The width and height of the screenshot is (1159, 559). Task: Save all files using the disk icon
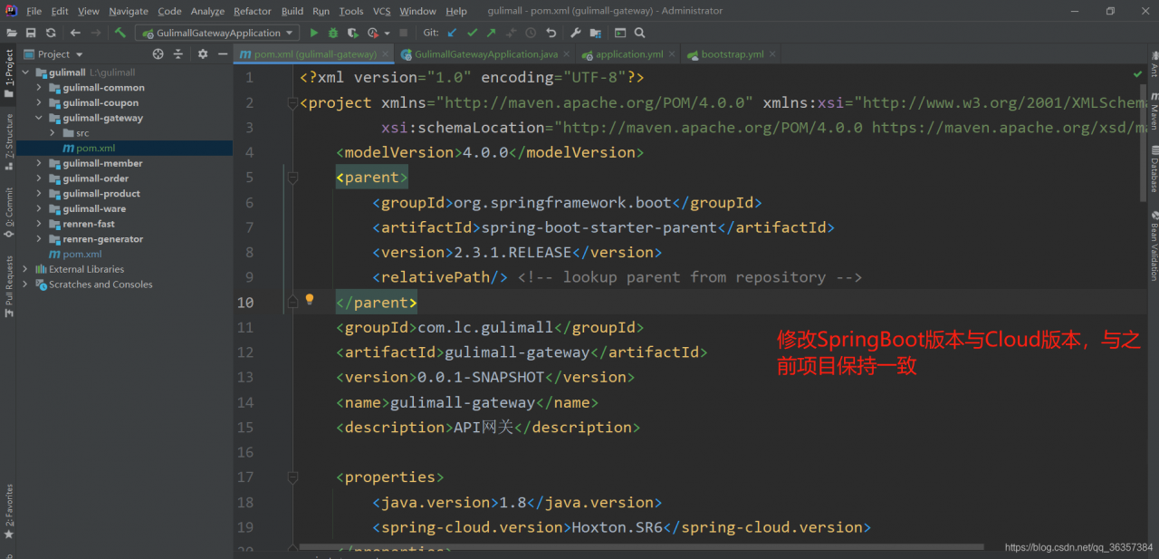pyautogui.click(x=31, y=33)
